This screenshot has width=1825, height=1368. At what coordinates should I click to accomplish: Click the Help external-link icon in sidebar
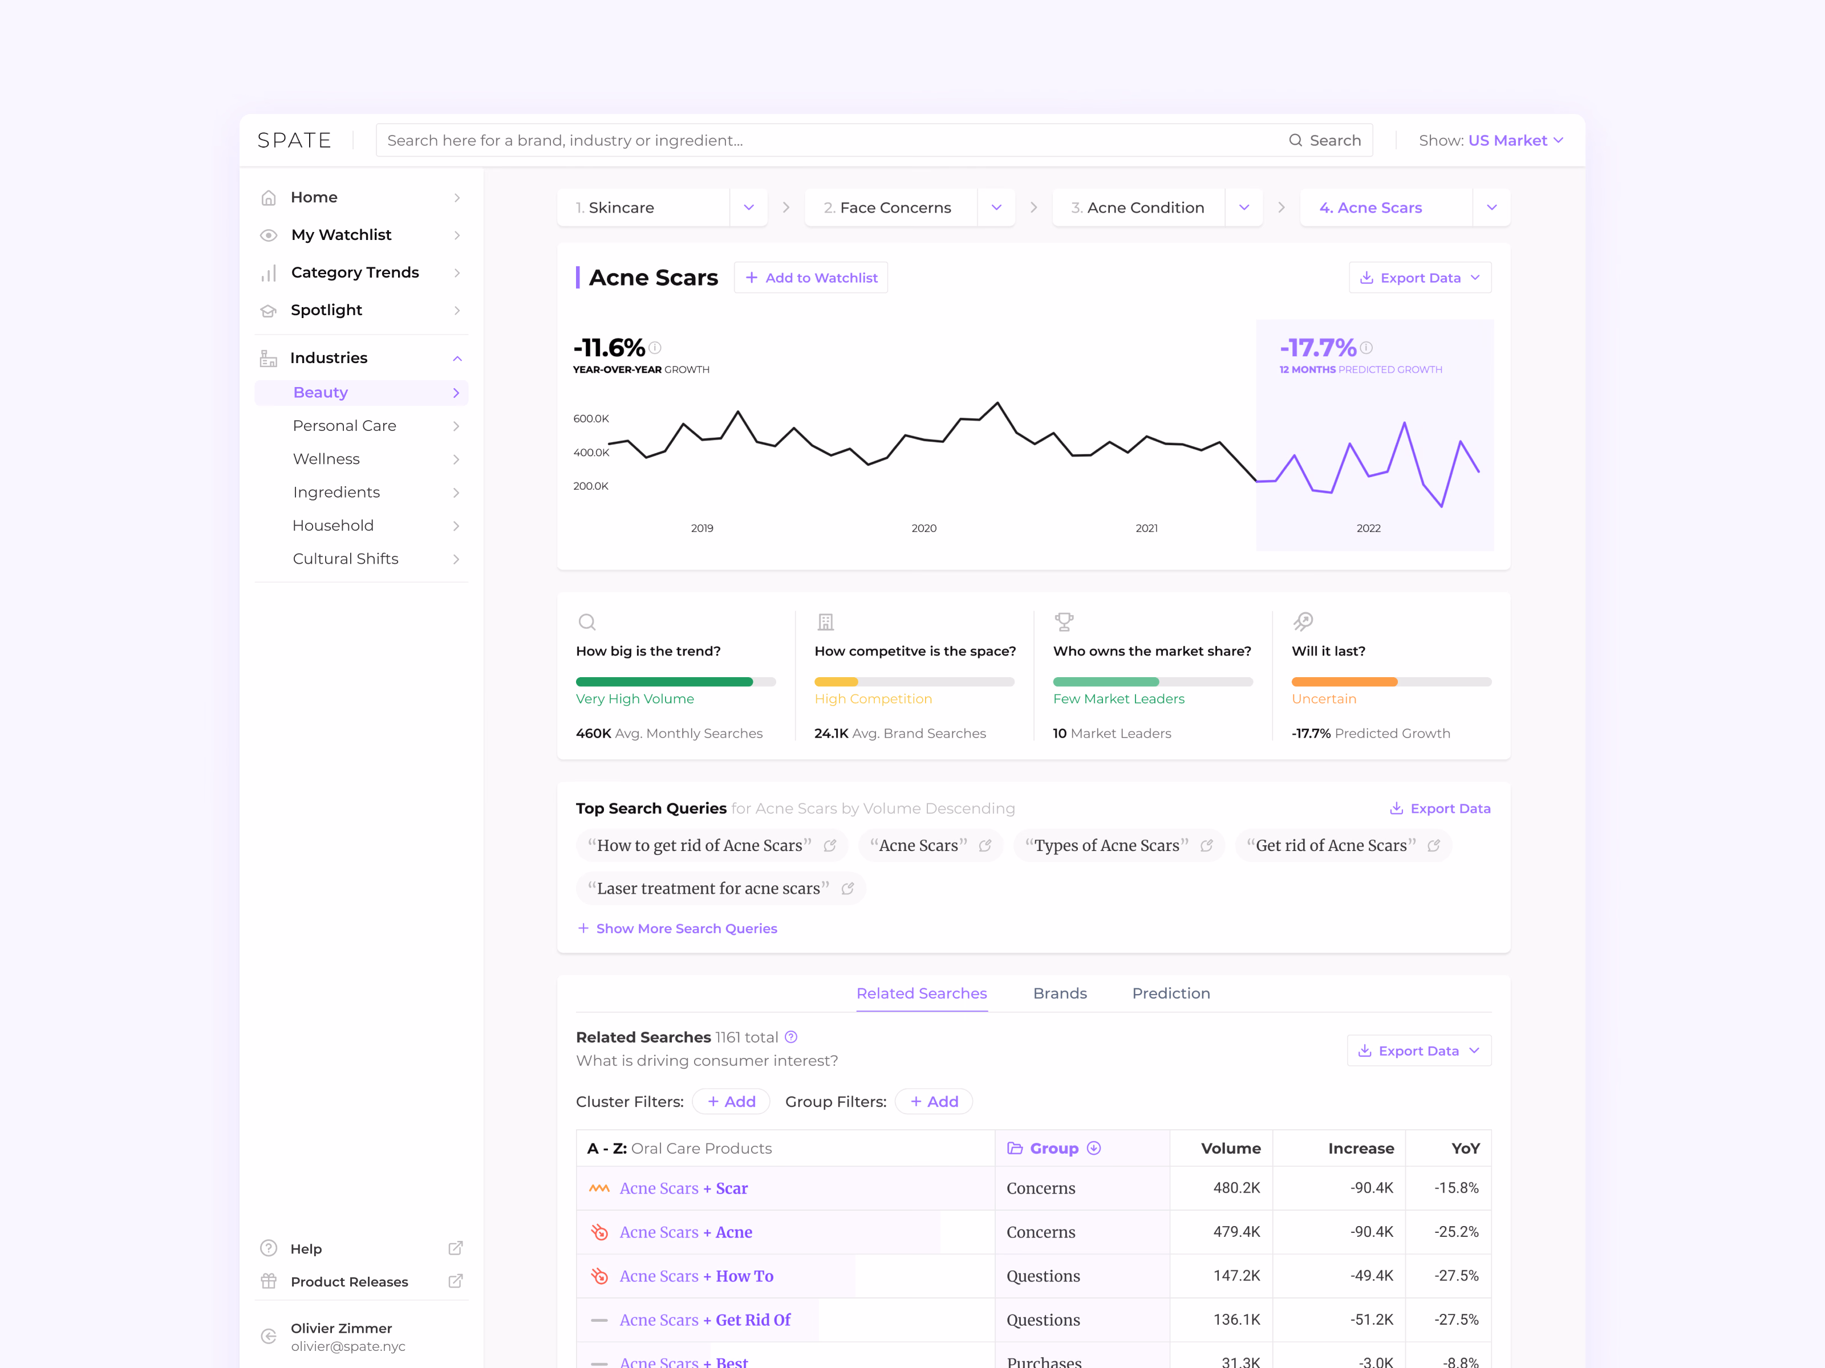click(x=456, y=1248)
